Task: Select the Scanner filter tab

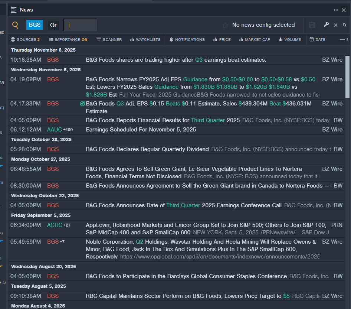Action: click(x=109, y=39)
